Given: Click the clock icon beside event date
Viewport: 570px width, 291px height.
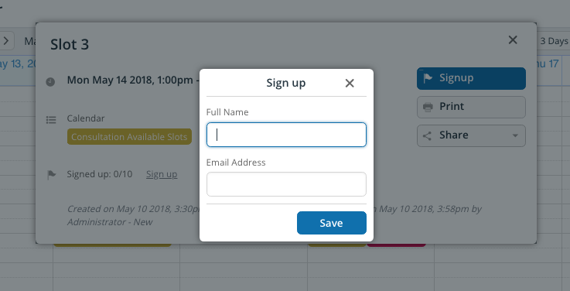Looking at the screenshot, I should [x=50, y=81].
